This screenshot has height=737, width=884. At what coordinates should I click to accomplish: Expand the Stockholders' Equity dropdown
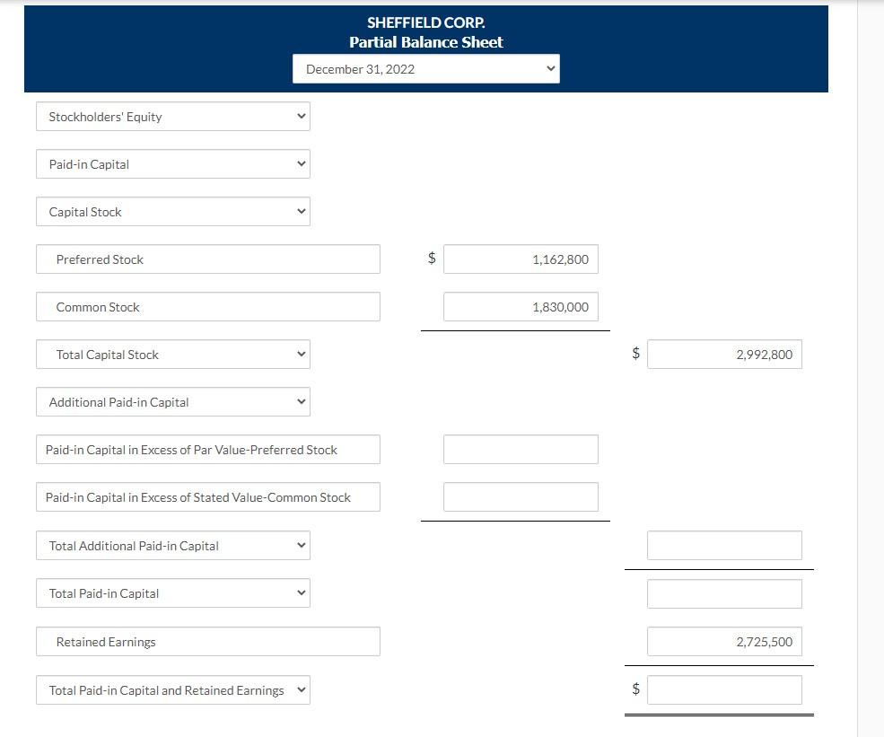point(172,116)
